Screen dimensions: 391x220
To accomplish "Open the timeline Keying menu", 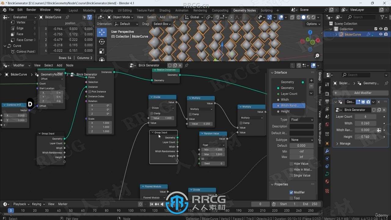I will tap(38, 204).
